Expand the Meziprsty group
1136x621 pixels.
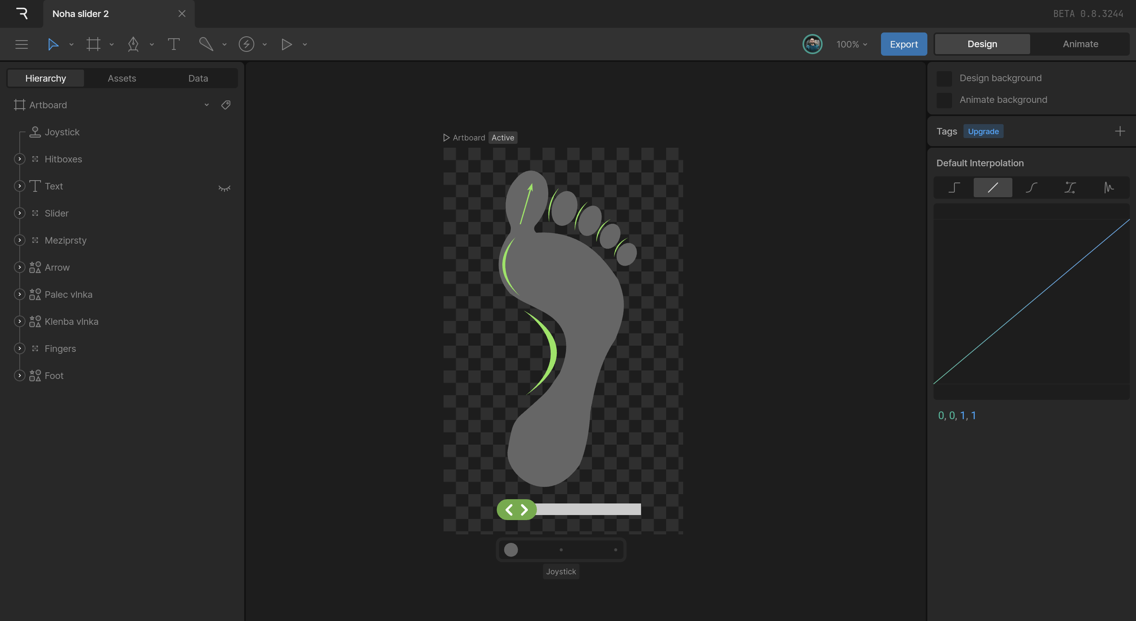point(19,240)
